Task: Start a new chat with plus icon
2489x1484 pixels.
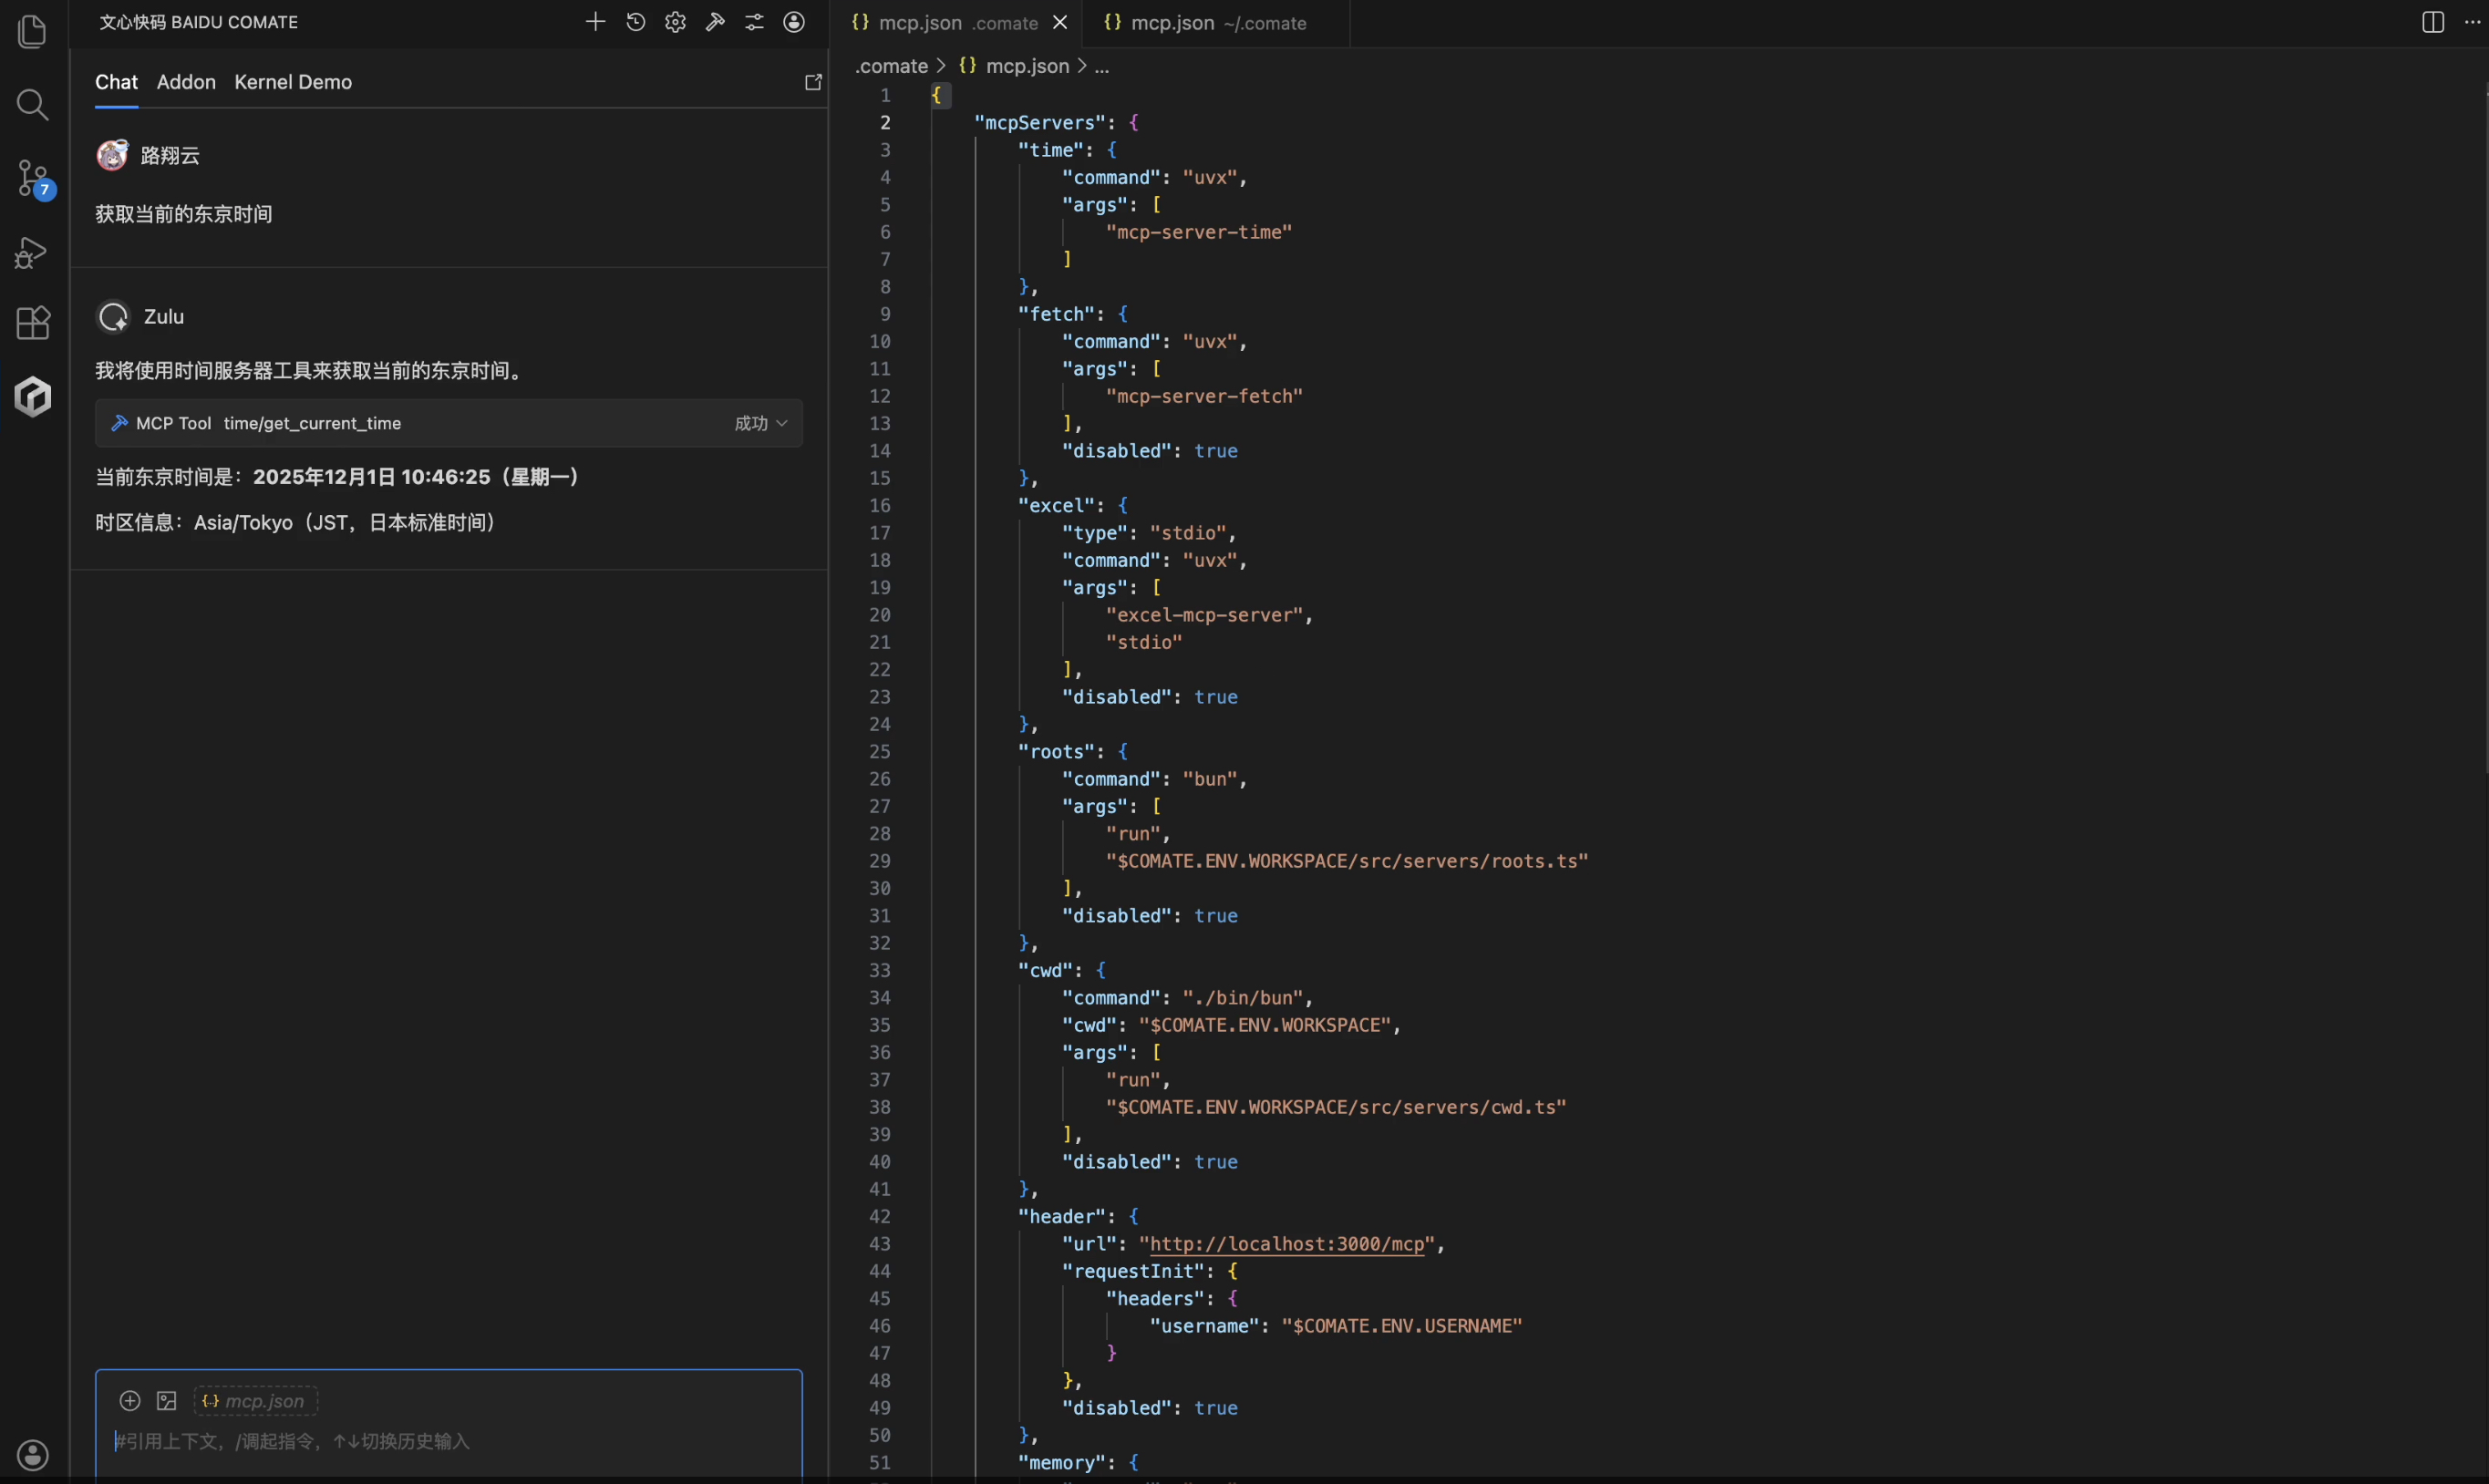Action: 595,22
